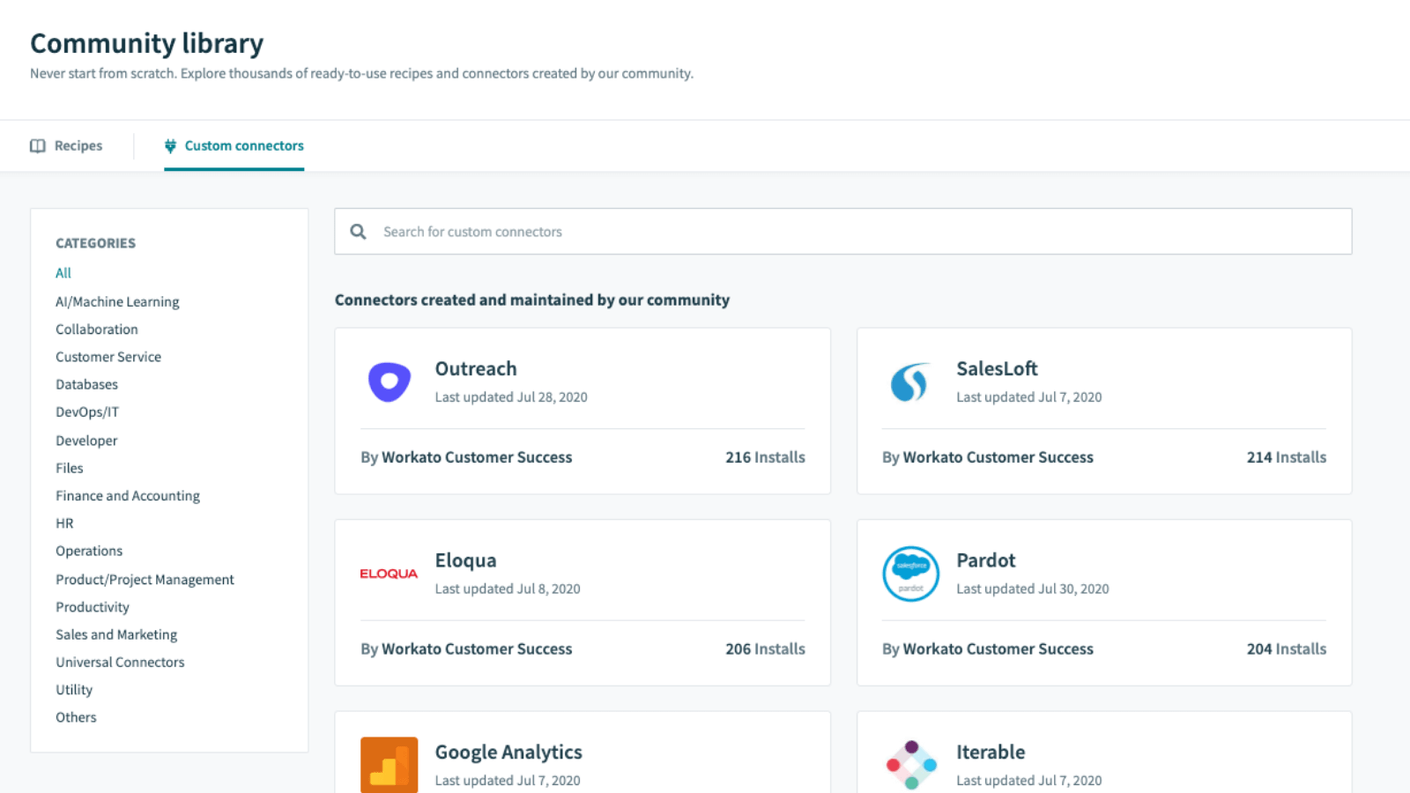Screen dimensions: 1410x793
Task: Click the Outreach connector logo
Action: click(x=390, y=382)
